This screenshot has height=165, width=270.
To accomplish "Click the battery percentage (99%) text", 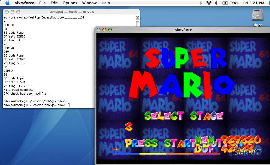I will (234, 3).
